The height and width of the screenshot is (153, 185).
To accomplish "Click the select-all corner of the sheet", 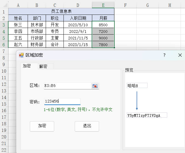I will tap(4, 5).
